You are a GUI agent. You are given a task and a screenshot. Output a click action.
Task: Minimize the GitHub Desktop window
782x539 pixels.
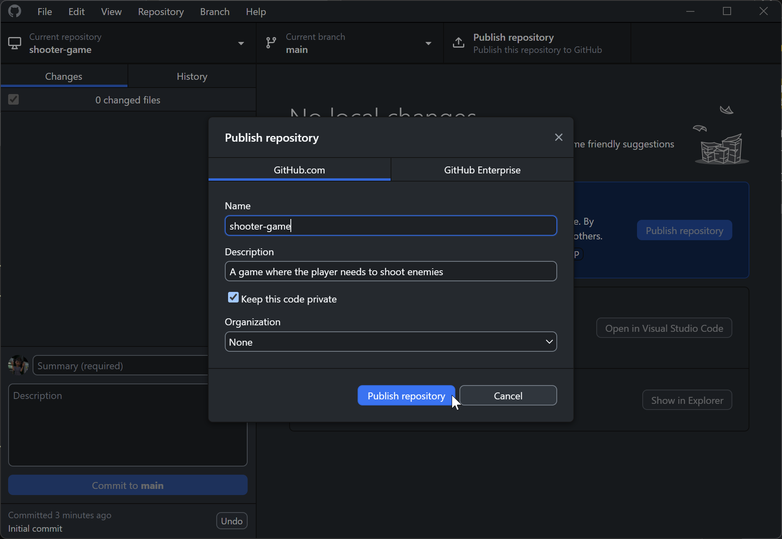690,11
